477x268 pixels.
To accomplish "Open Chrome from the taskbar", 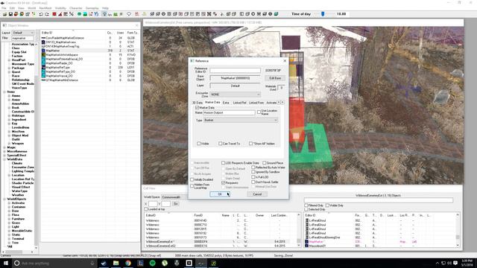I will tap(128, 263).
